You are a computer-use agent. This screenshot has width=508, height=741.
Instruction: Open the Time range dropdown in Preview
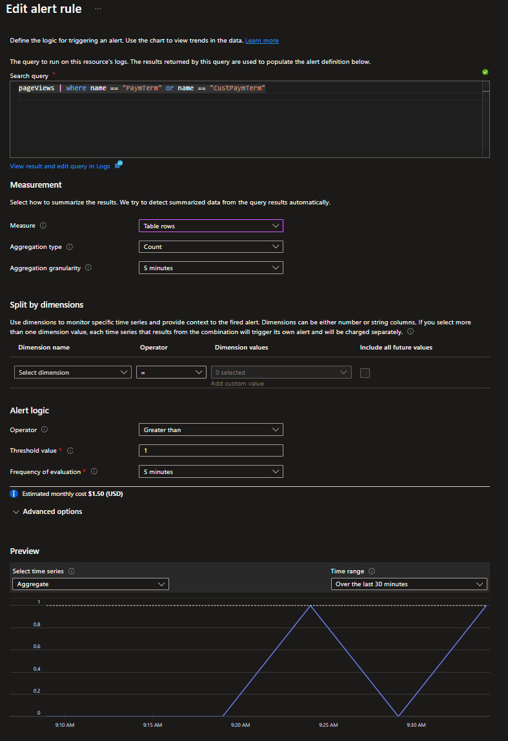point(409,584)
